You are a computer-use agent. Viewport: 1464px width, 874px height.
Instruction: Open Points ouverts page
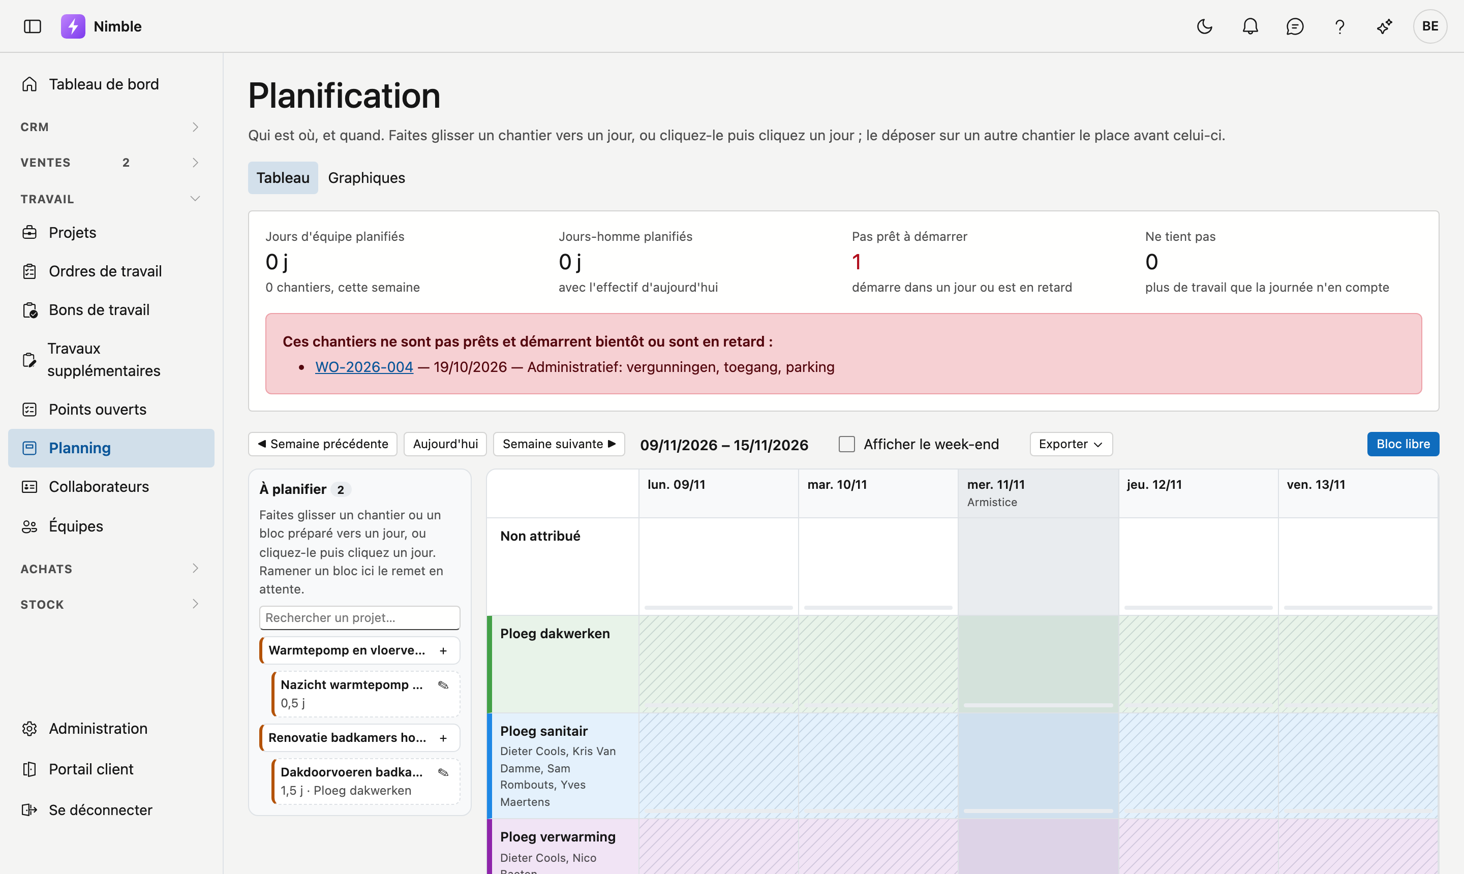[111, 410]
